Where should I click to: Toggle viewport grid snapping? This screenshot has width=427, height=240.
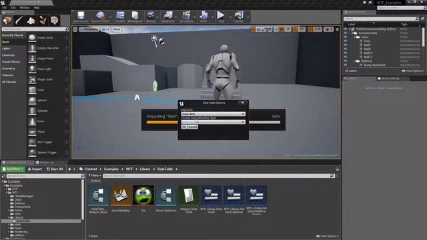tap(282, 29)
